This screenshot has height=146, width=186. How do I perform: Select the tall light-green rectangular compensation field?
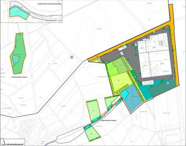coord(93,111)
